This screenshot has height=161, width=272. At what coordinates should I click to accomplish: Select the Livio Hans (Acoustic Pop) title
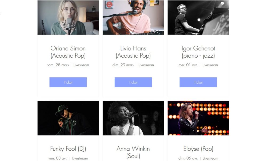coord(133,52)
